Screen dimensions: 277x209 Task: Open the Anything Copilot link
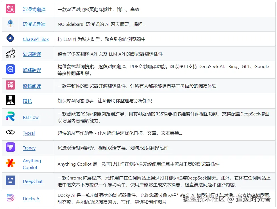32,164
